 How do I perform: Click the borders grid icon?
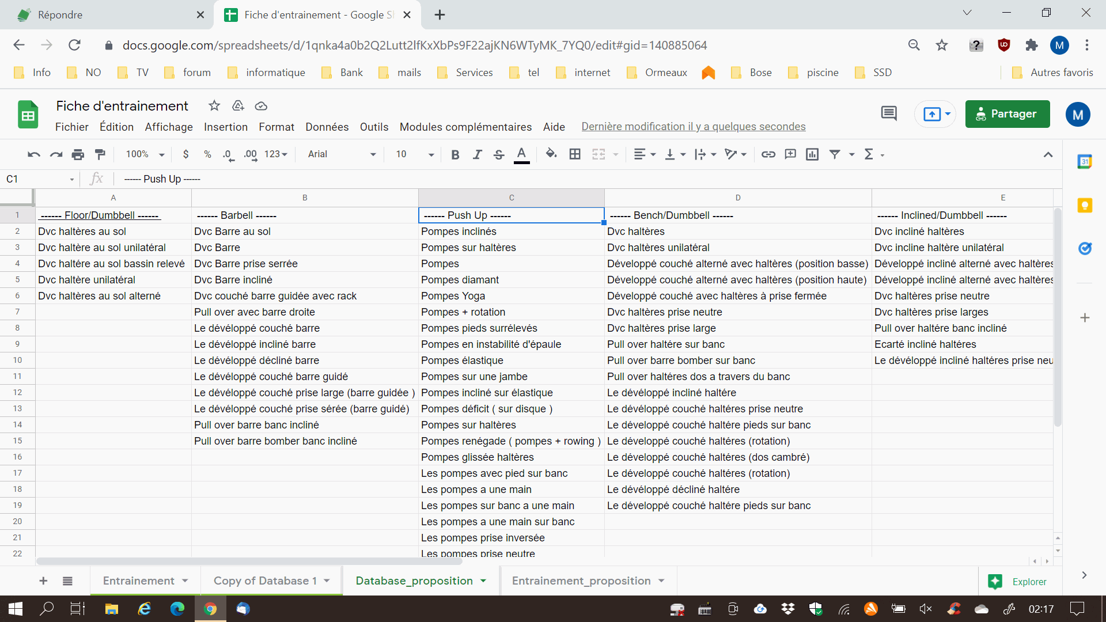click(574, 154)
